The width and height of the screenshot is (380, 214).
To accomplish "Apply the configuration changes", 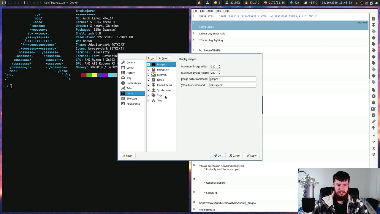I will point(251,155).
